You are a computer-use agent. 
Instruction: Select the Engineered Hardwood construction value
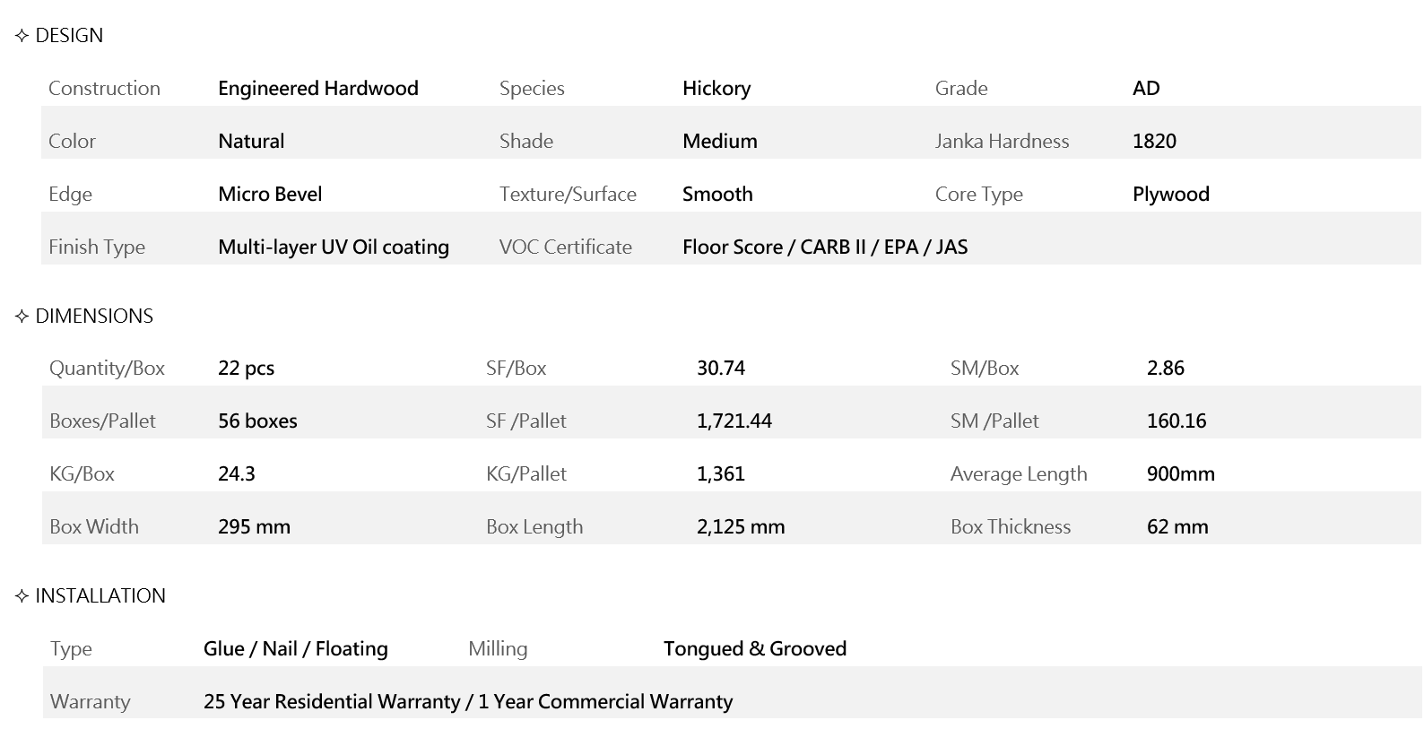318,89
